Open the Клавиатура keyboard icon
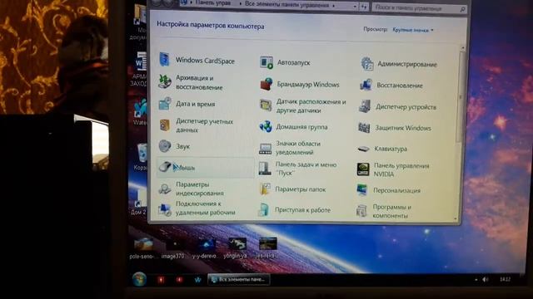 (x=363, y=149)
